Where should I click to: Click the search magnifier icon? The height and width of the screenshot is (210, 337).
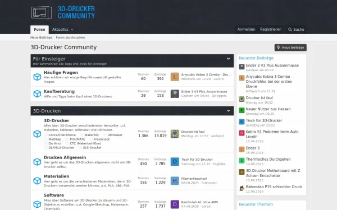tap(290, 30)
